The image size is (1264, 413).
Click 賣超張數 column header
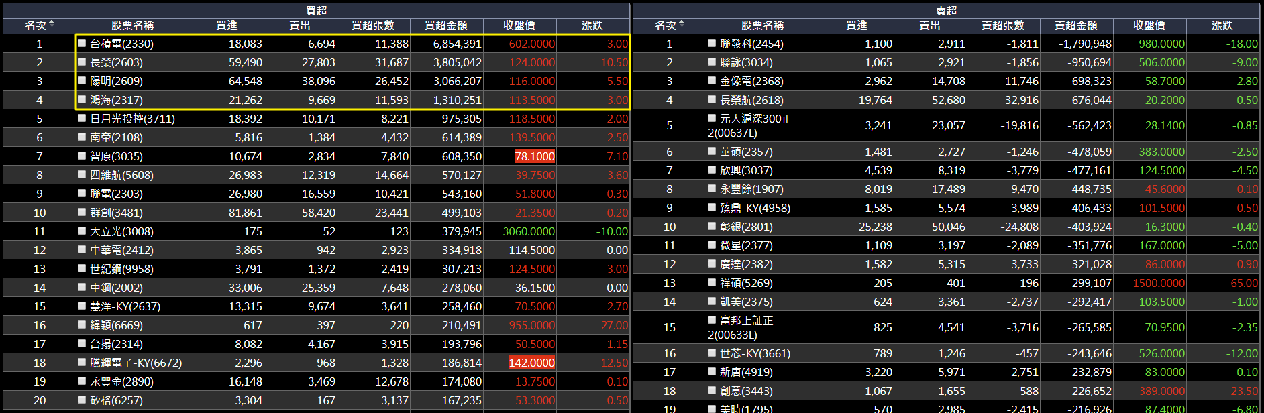click(1003, 25)
